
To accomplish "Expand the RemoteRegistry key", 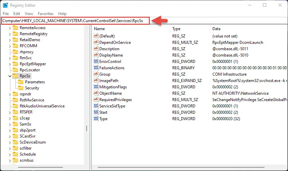I will pos(10,34).
